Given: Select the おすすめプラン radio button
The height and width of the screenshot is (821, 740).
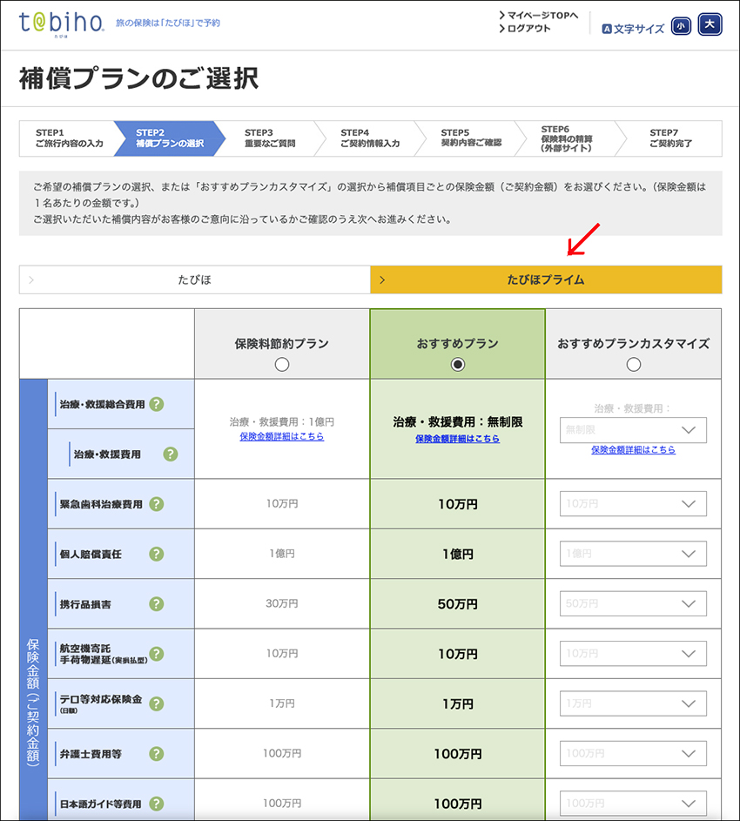Looking at the screenshot, I should (x=458, y=365).
